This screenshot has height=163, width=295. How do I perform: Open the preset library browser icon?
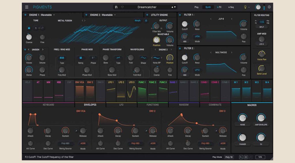coord(116,7)
